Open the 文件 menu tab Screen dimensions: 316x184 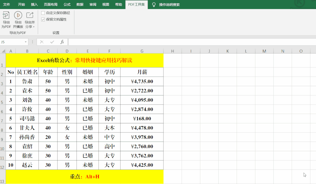tap(6, 4)
